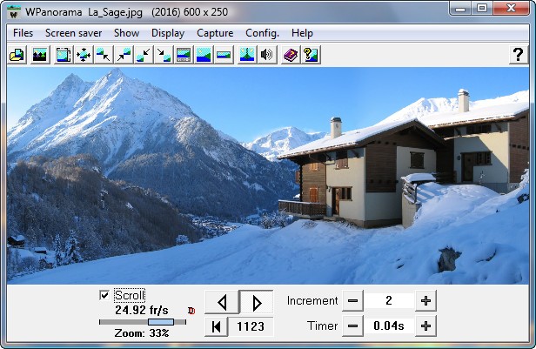Decrease the Timer value with minus

click(x=352, y=326)
